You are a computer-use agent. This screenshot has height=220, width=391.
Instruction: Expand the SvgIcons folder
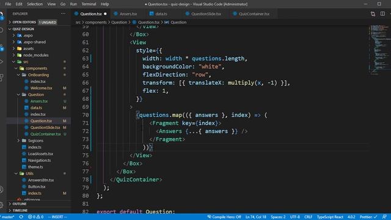coord(35,141)
